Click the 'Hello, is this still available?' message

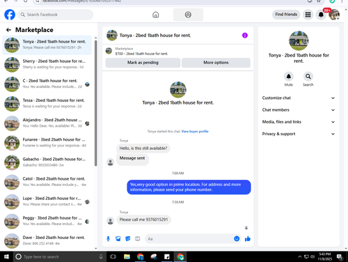(143, 148)
